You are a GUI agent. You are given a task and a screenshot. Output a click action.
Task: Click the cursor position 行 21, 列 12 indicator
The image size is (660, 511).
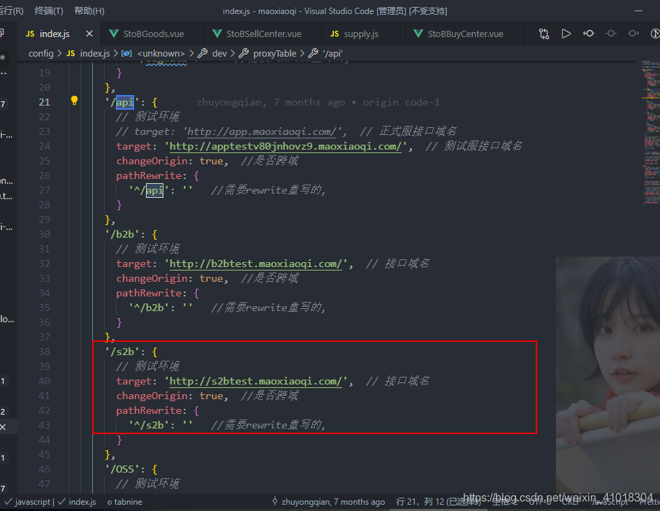(x=438, y=502)
